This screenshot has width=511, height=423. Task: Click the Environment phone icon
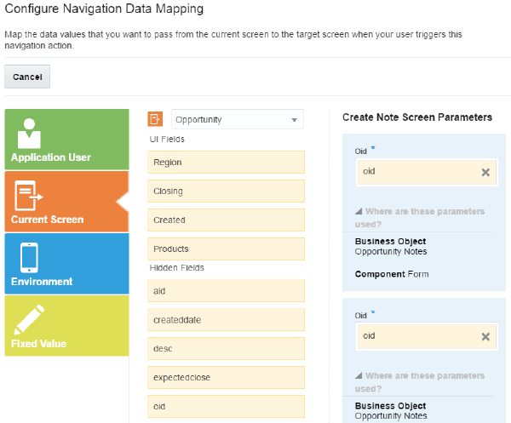coord(27,257)
